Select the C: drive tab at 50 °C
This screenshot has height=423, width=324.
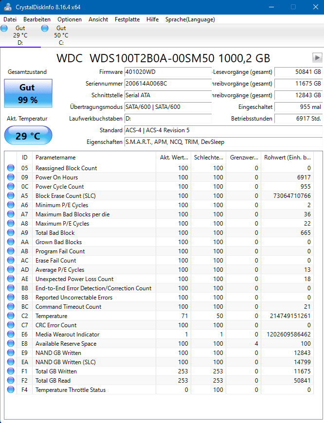(x=61, y=35)
